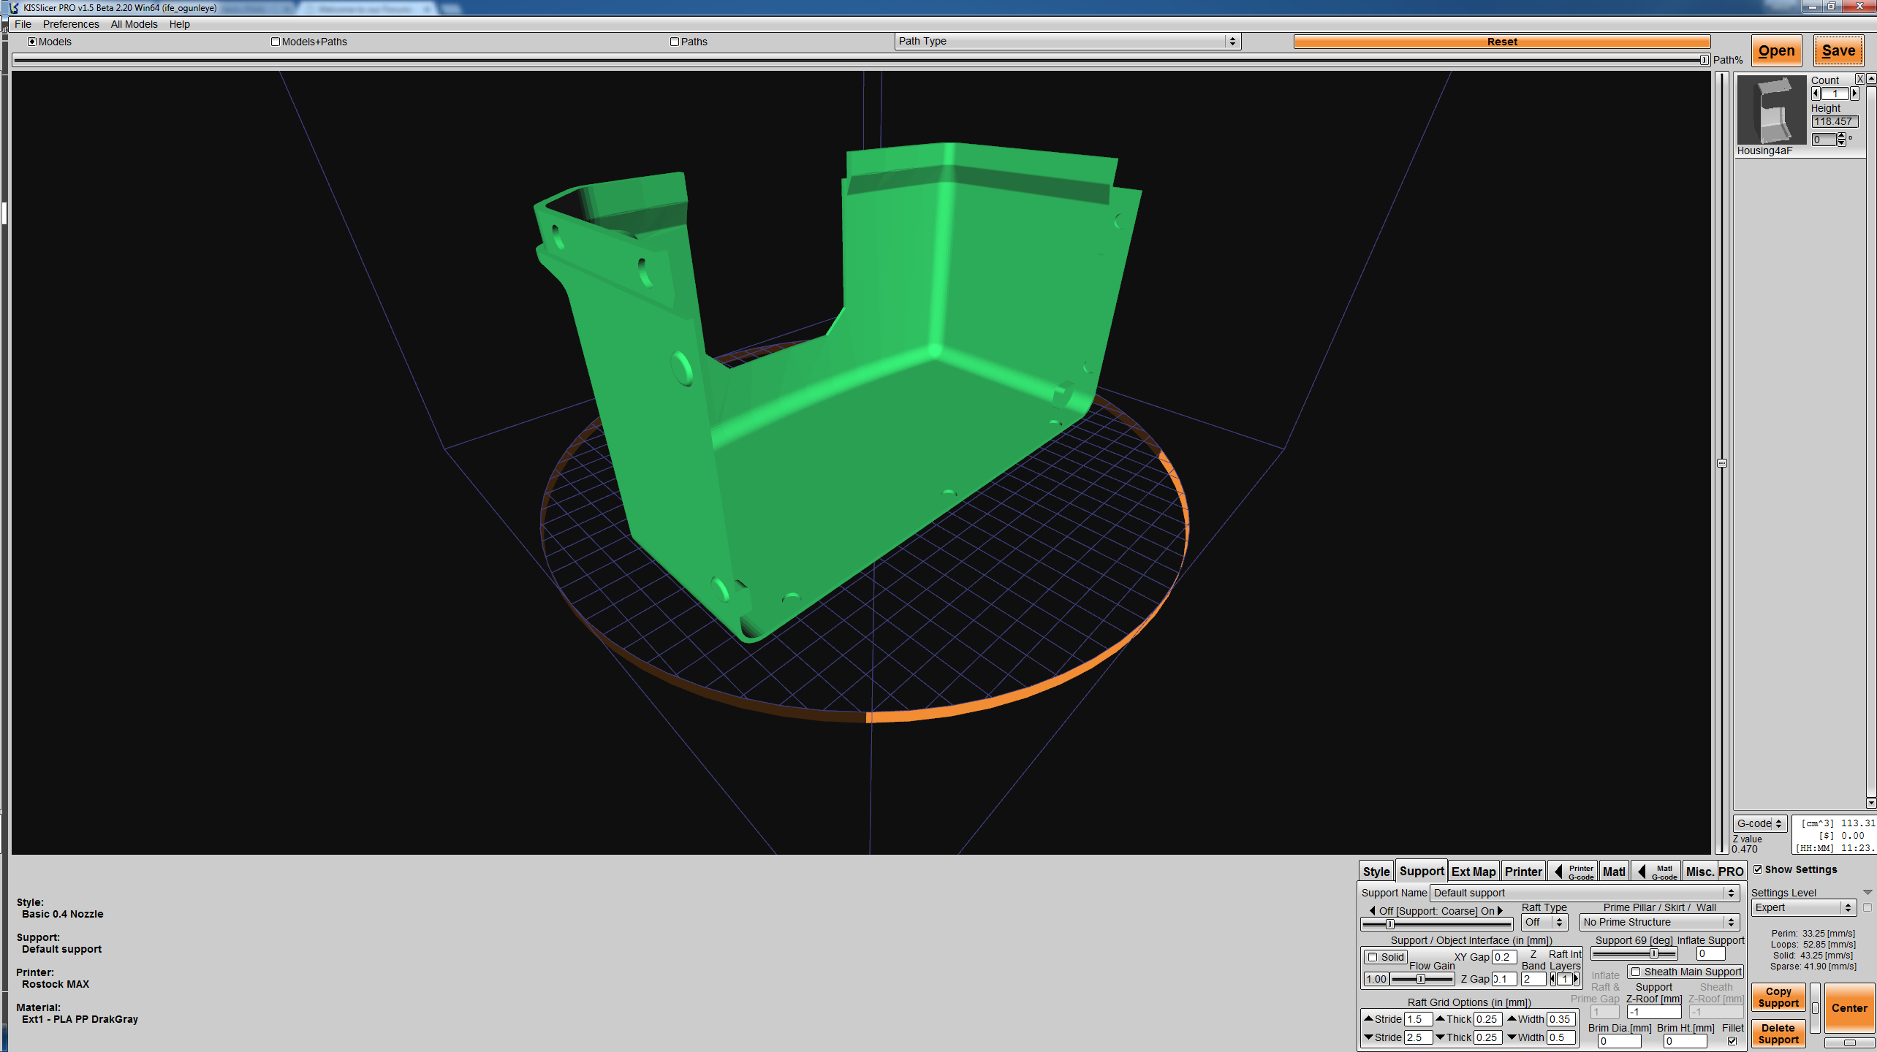Image resolution: width=1877 pixels, height=1052 pixels.
Task: Increase model Count with right arrow
Action: (1854, 94)
